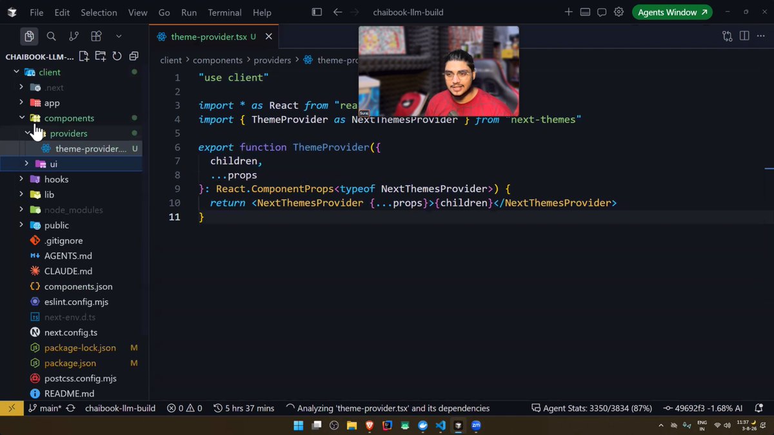
Task: Open the Edit menu
Action: 62,12
